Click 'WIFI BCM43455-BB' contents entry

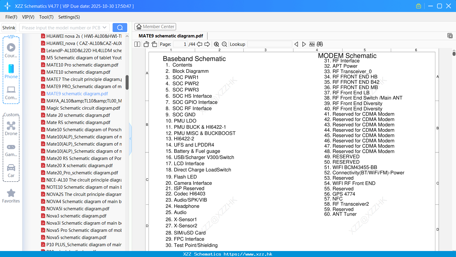[x=355, y=167]
